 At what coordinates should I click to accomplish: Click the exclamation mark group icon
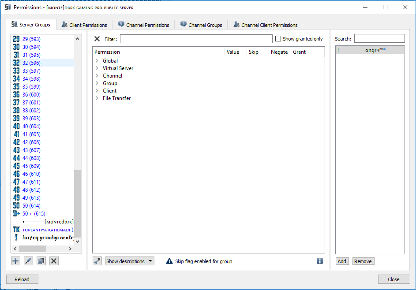pyautogui.click(x=16, y=237)
